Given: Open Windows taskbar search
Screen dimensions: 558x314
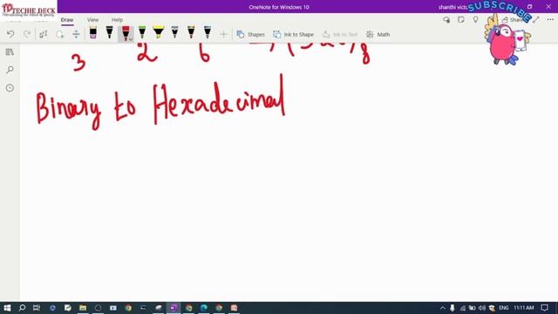Looking at the screenshot, I should click(x=22, y=308).
